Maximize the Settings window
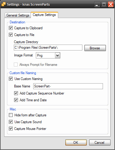Viewport: 115px width, 150px height. 104,4
